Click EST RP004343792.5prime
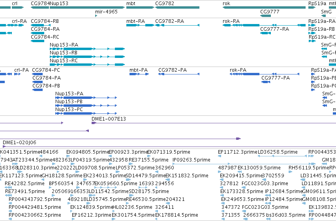The image size is (336, 221). pyautogui.click(x=35, y=199)
